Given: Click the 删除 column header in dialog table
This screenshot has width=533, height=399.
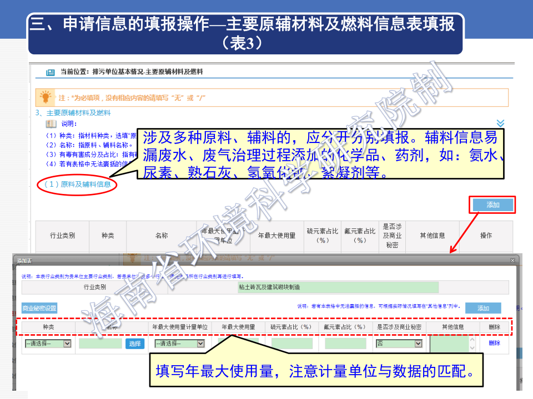Looking at the screenshot, I should tap(494, 327).
